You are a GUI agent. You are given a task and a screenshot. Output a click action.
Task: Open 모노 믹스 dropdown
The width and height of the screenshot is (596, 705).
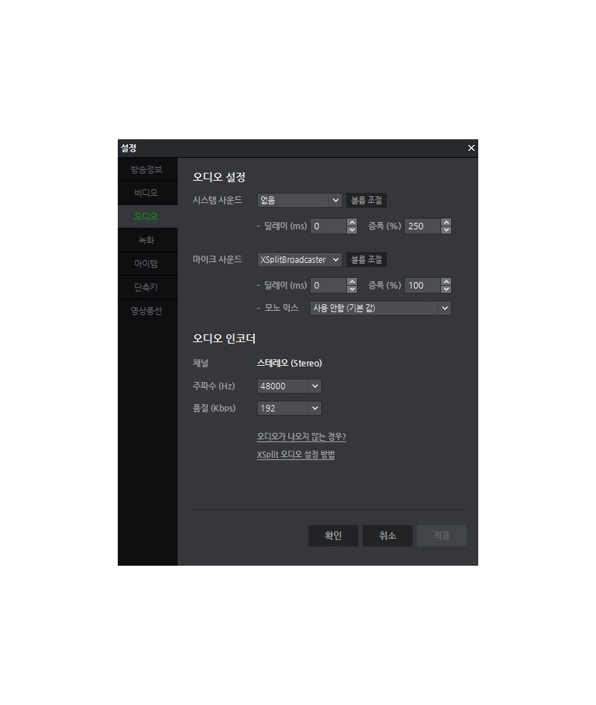click(380, 308)
